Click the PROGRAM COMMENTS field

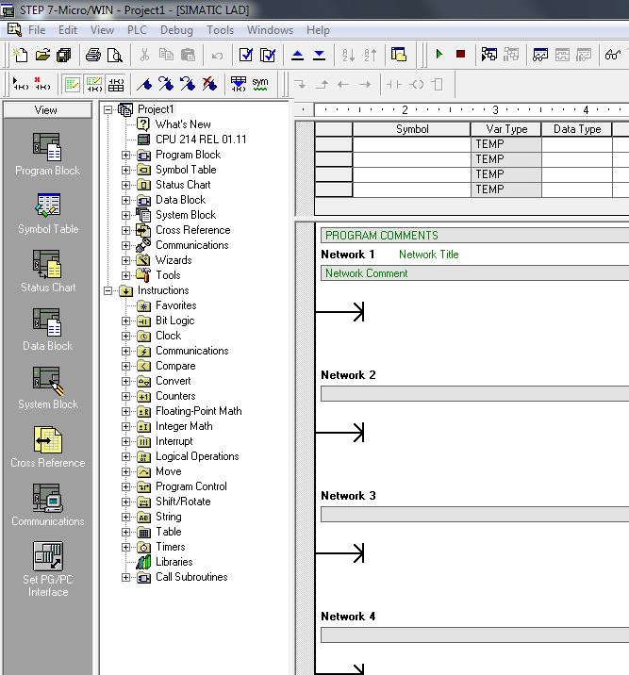(x=474, y=236)
